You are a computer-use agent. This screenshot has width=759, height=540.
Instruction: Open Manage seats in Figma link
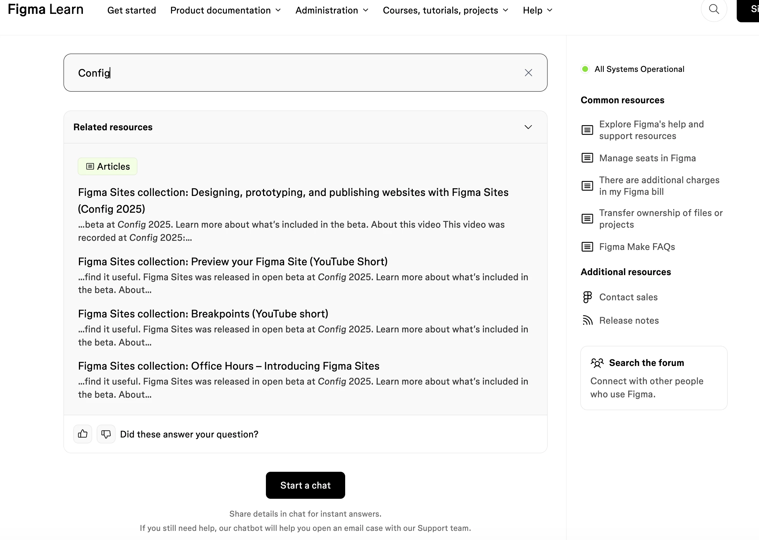tap(647, 158)
